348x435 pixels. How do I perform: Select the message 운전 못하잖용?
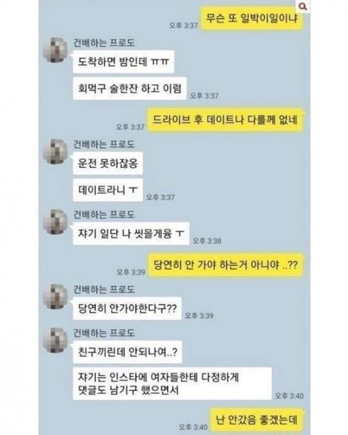[x=108, y=163]
